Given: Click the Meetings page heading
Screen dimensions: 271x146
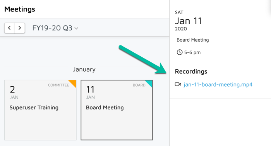Looking at the screenshot, I should [20, 9].
